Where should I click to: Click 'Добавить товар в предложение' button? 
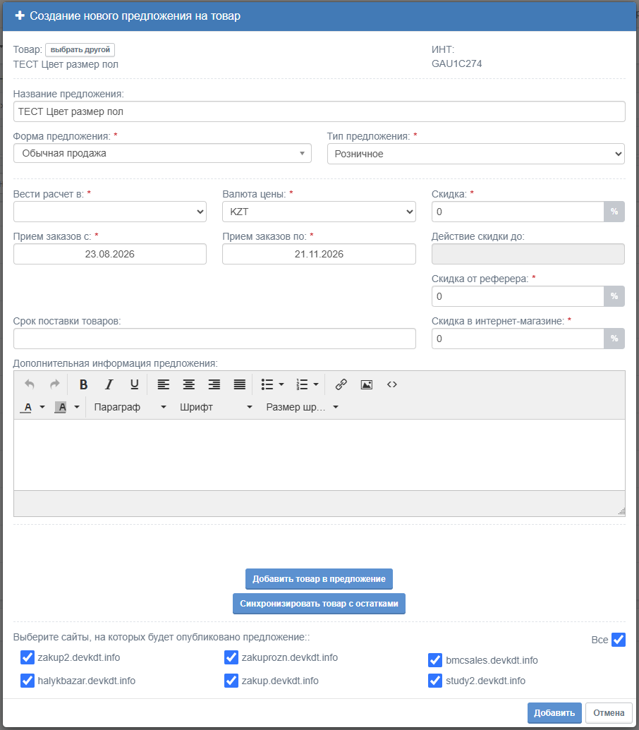click(319, 579)
